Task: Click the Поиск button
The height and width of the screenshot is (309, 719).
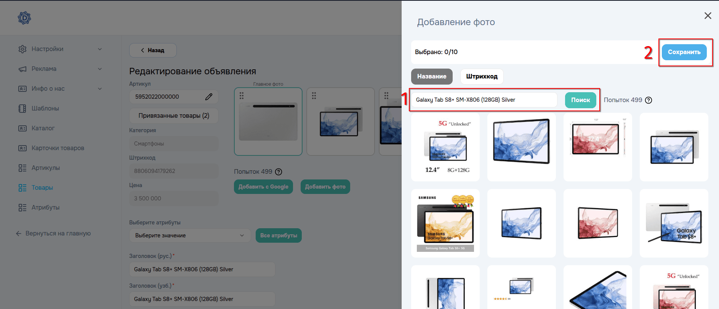Action: tap(580, 100)
